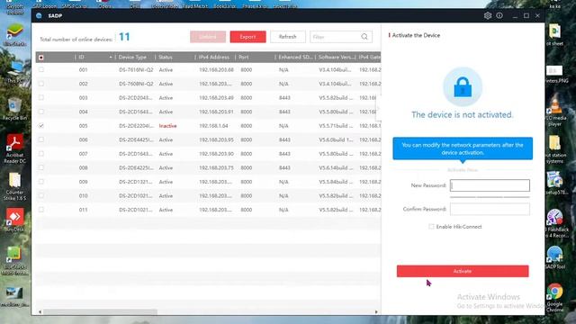Sort by Status column header
Screen dimensions: 576x324
point(166,58)
